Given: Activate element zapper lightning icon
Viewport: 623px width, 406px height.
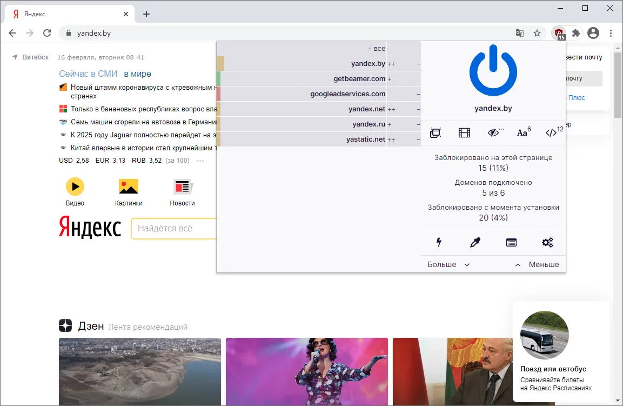Looking at the screenshot, I should (x=439, y=242).
